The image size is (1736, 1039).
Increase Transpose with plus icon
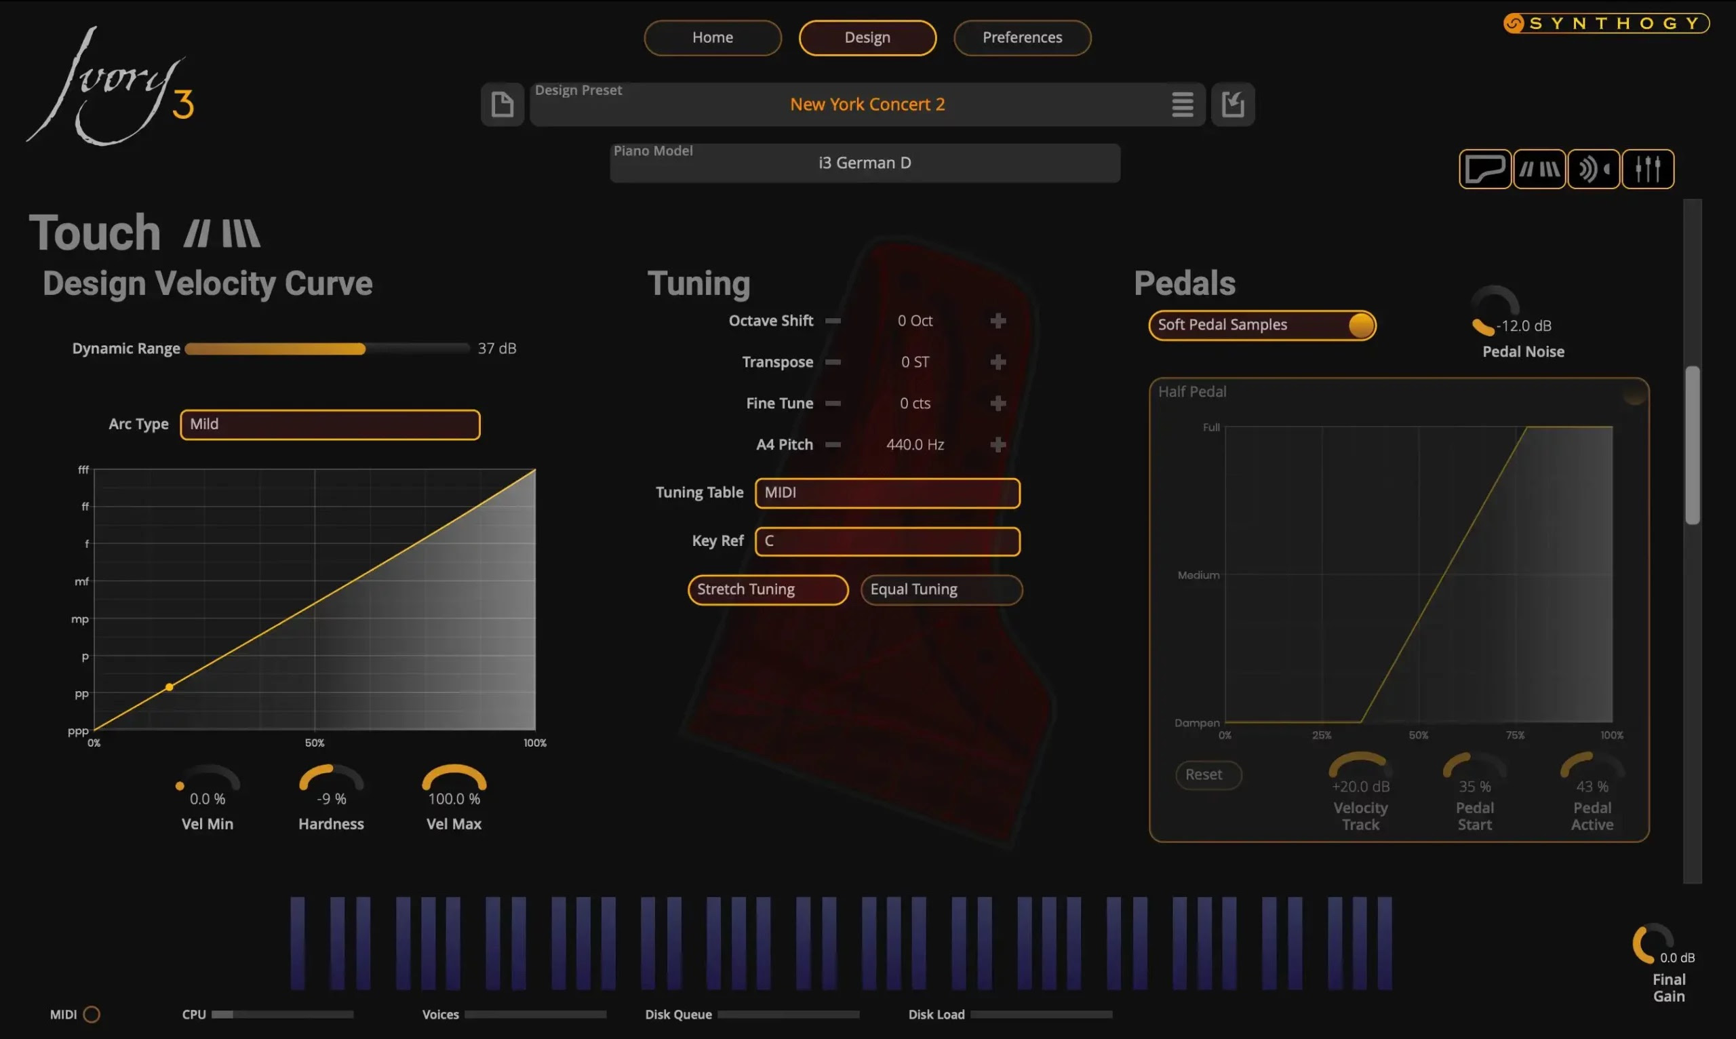click(x=998, y=362)
